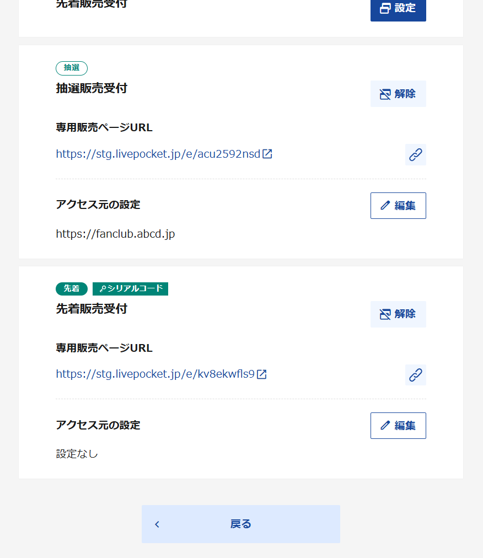
Task: Open the external-link icon after kv8ekwfls9 URL
Action: point(262,374)
